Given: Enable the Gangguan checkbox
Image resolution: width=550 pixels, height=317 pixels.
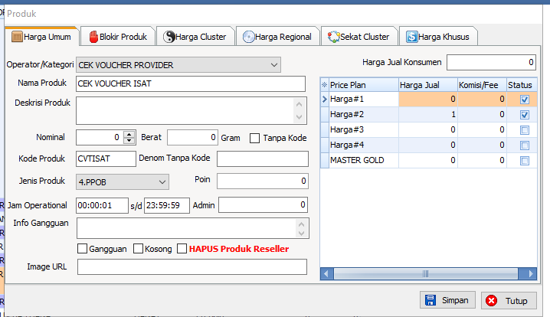Looking at the screenshot, I should tap(82, 249).
